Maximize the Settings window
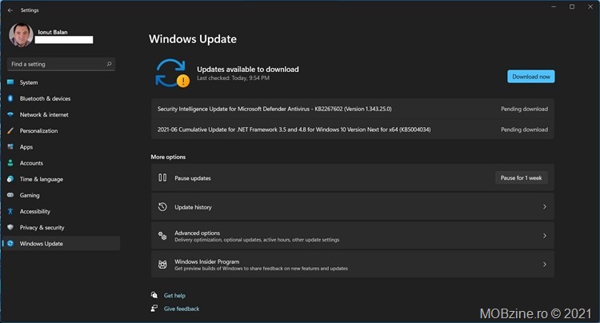Image resolution: width=600 pixels, height=323 pixels. pos(572,6)
